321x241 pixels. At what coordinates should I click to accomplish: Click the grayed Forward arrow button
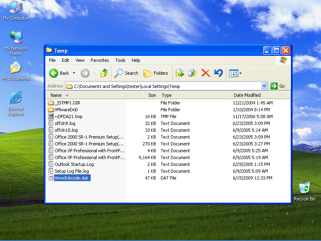coord(85,73)
